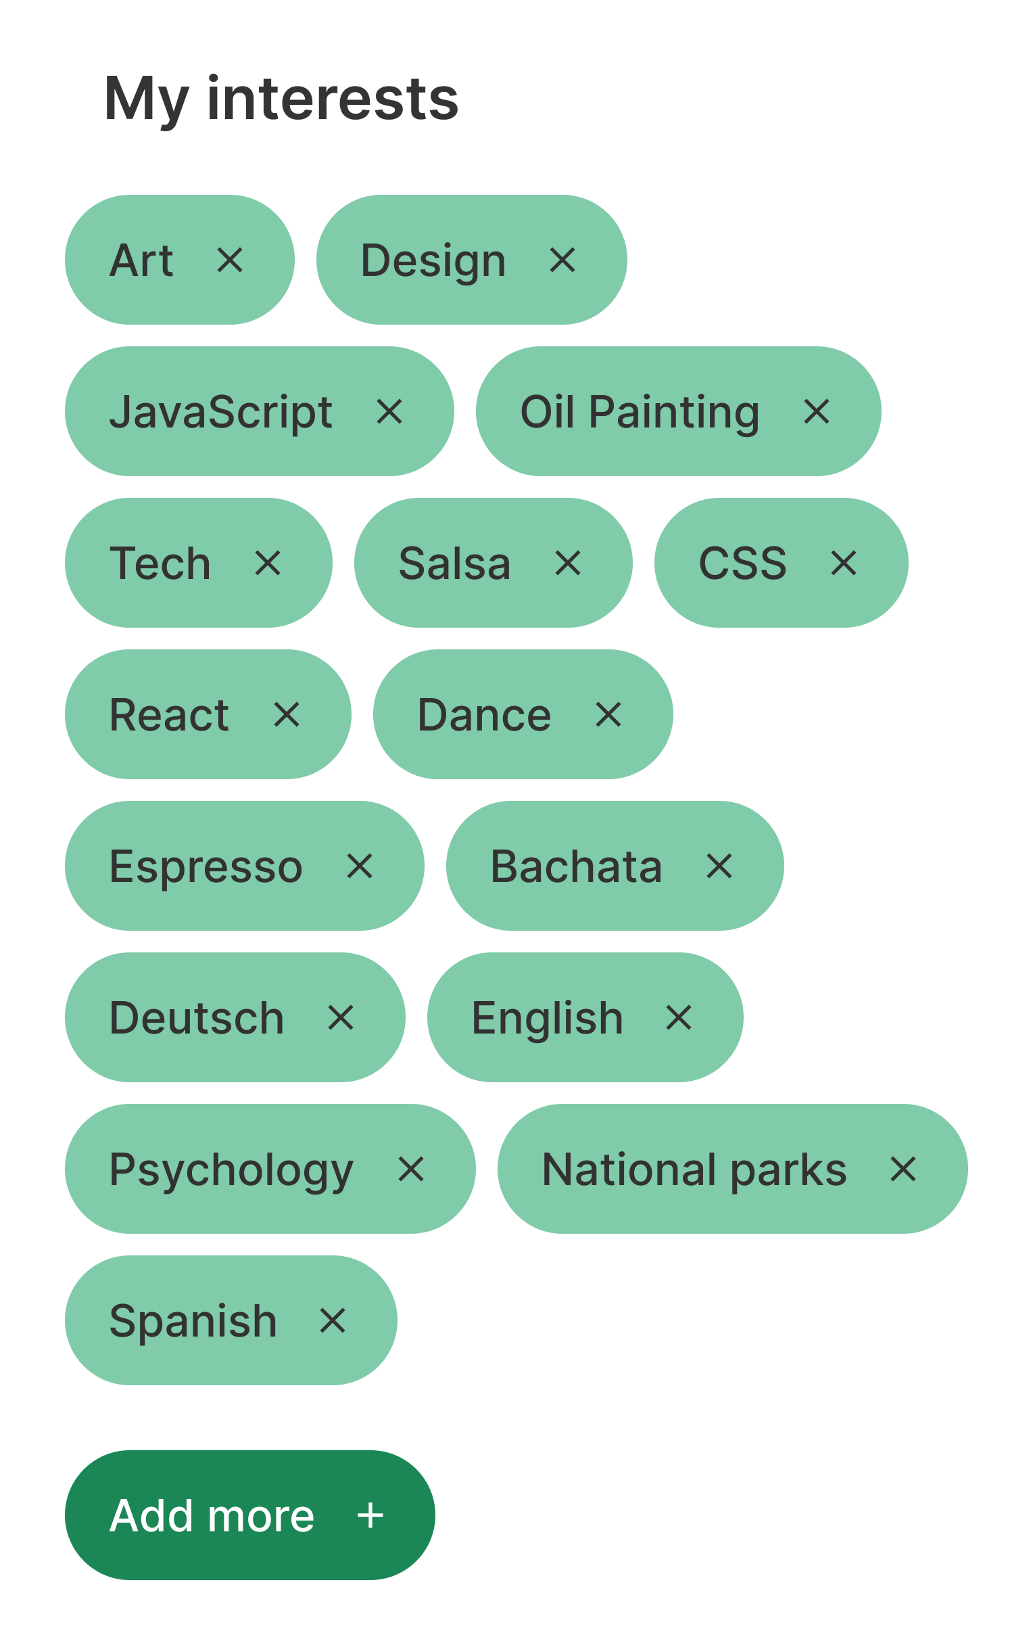Remove the National parks tag
The width and height of the screenshot is (1033, 1645).
coord(903,1169)
